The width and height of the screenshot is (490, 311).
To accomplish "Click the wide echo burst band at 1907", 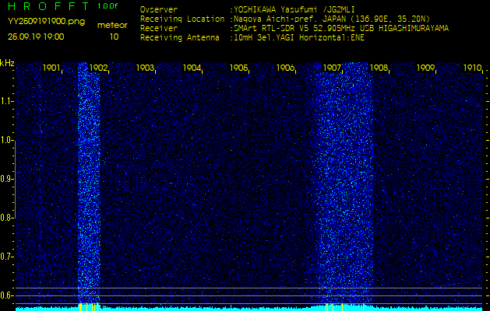I will tap(344, 183).
